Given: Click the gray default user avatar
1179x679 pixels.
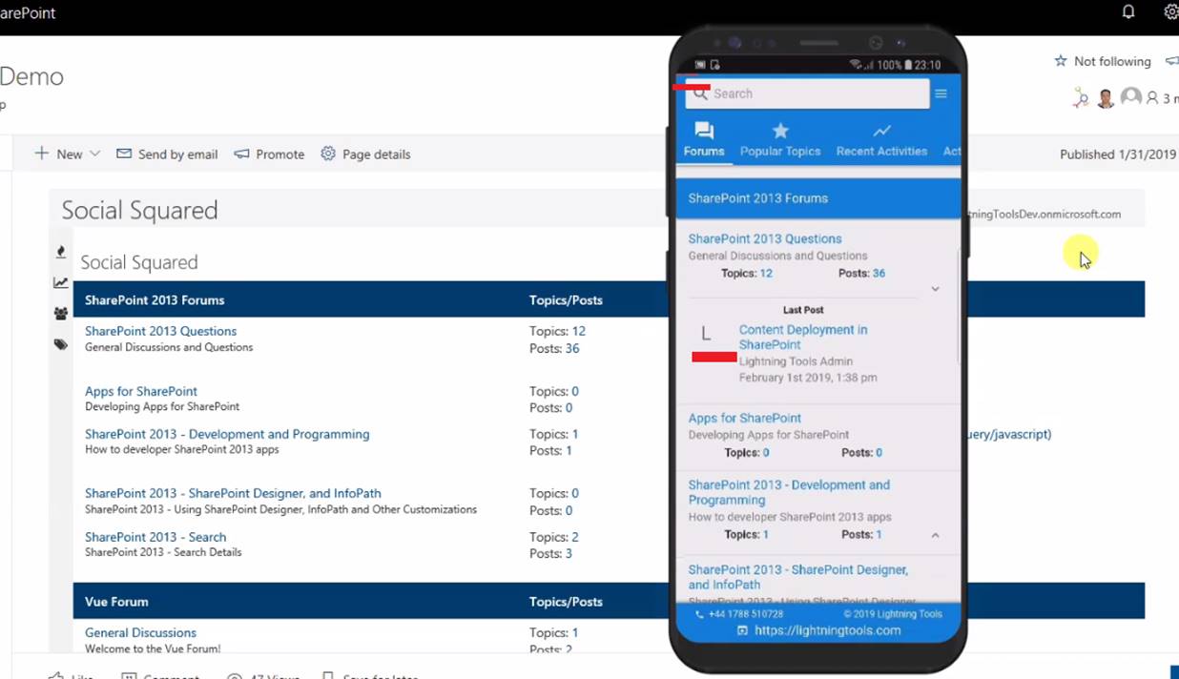Looking at the screenshot, I should 1131,97.
